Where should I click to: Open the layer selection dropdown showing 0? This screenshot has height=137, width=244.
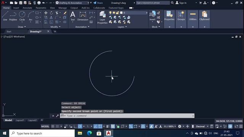[128, 13]
